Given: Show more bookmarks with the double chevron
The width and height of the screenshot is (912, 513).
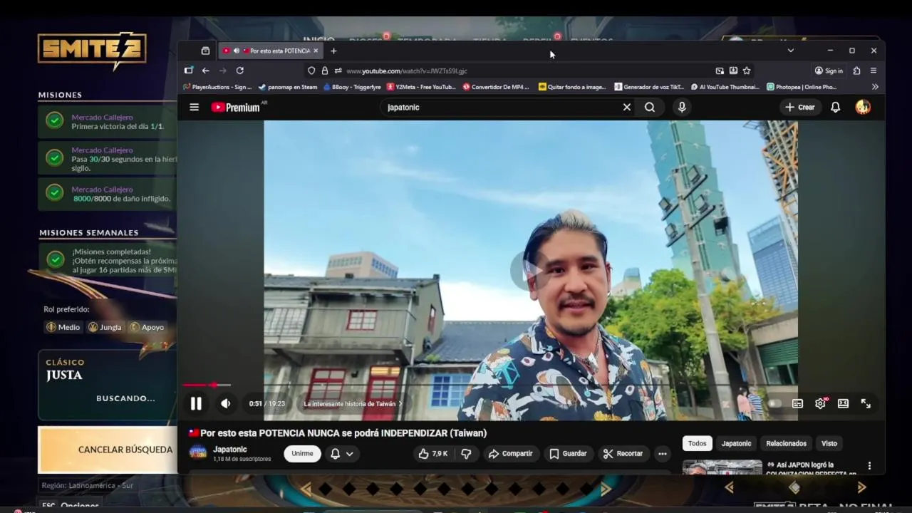Looking at the screenshot, I should (875, 87).
